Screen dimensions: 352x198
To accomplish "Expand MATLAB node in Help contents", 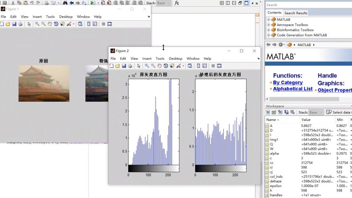I will (x=268, y=19).
